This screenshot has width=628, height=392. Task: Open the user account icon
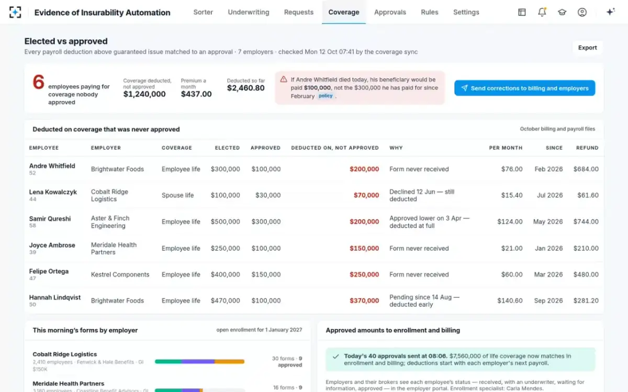pyautogui.click(x=582, y=12)
